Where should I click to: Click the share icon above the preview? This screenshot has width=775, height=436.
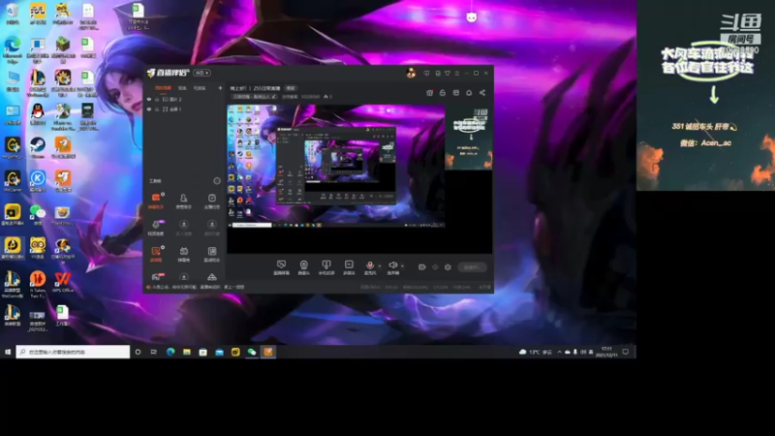(482, 92)
